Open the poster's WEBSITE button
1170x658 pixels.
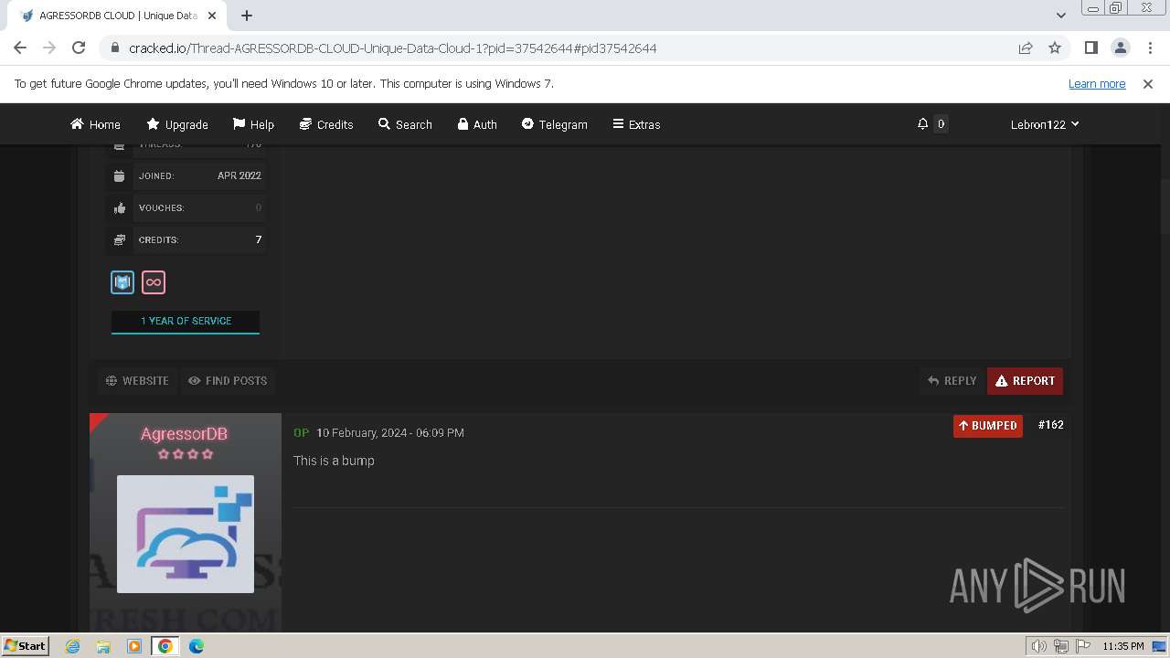pyautogui.click(x=138, y=381)
